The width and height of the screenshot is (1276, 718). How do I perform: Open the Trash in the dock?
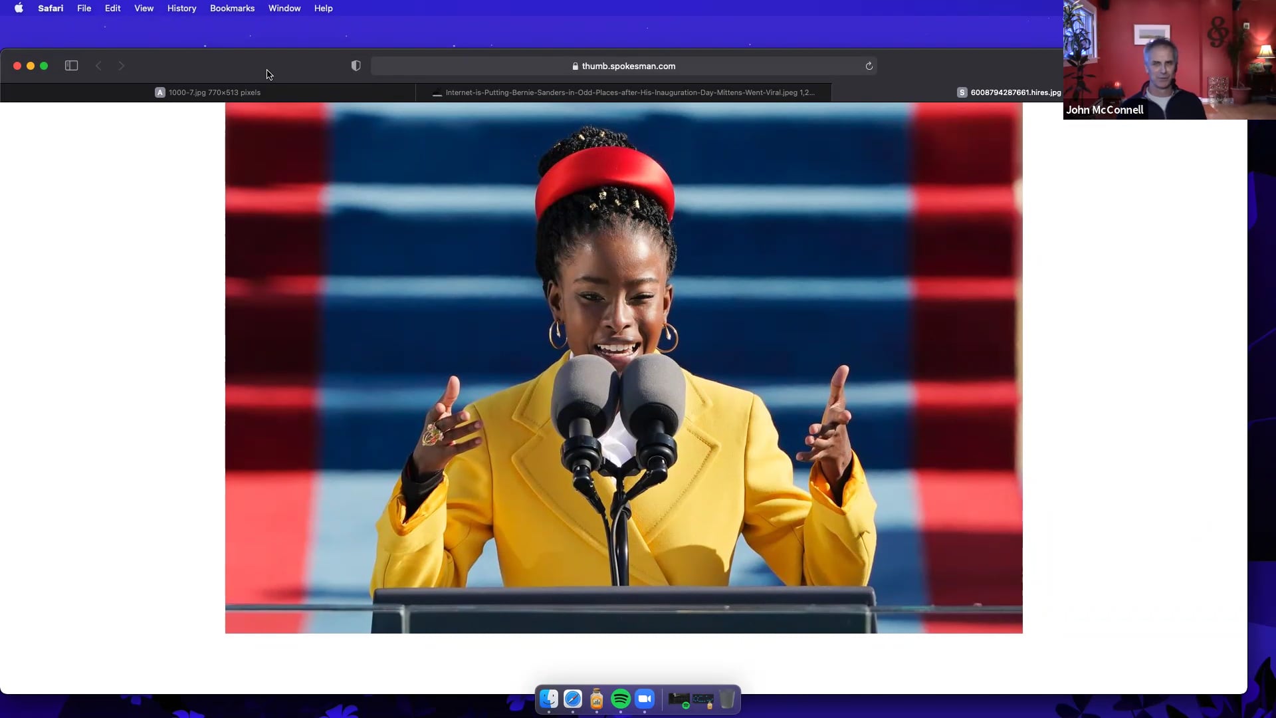(727, 699)
